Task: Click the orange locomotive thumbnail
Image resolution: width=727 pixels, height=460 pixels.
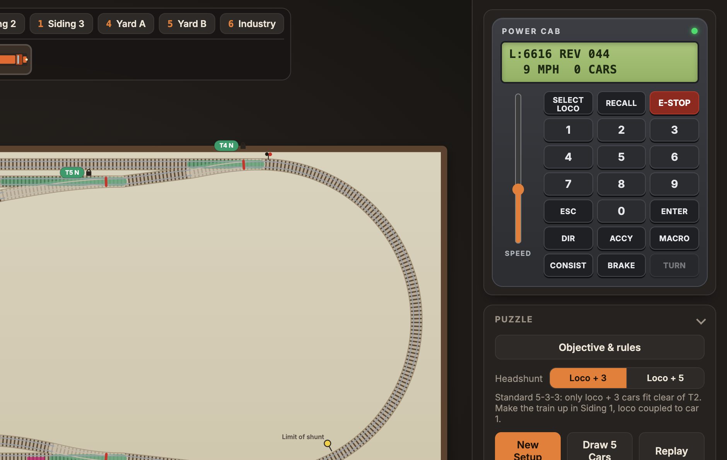Action: point(14,60)
